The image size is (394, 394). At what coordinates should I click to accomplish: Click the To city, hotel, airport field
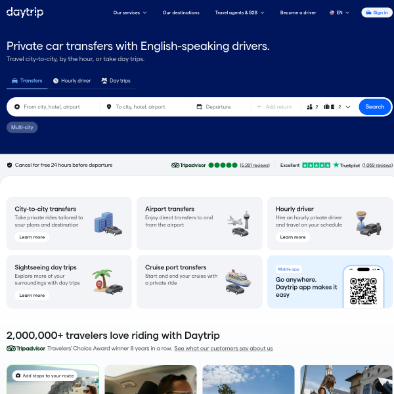pyautogui.click(x=146, y=107)
